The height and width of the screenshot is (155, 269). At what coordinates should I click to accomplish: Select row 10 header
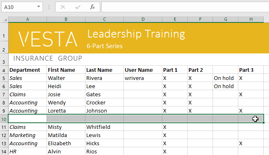(x=4, y=119)
